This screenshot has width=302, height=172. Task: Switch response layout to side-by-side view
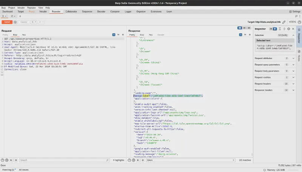[240, 28]
